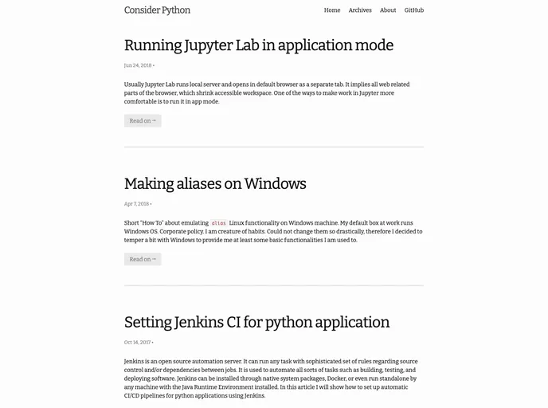Go to the Home page
The height and width of the screenshot is (408, 548).
(x=332, y=10)
